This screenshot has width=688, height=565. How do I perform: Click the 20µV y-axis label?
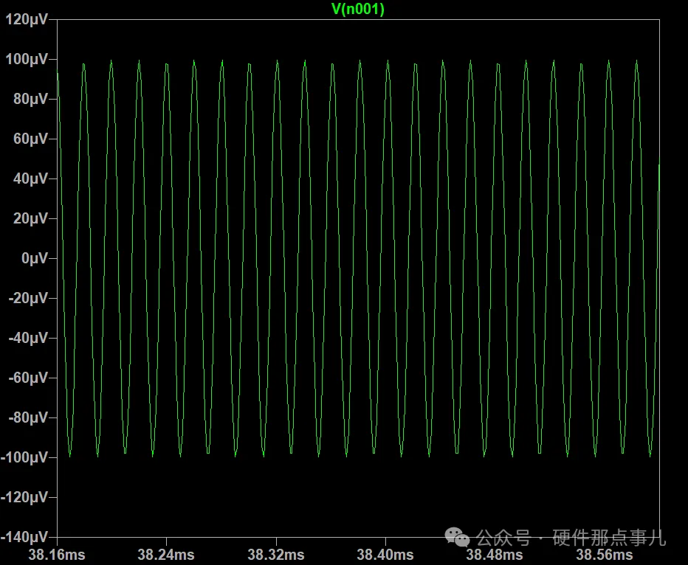coord(30,219)
